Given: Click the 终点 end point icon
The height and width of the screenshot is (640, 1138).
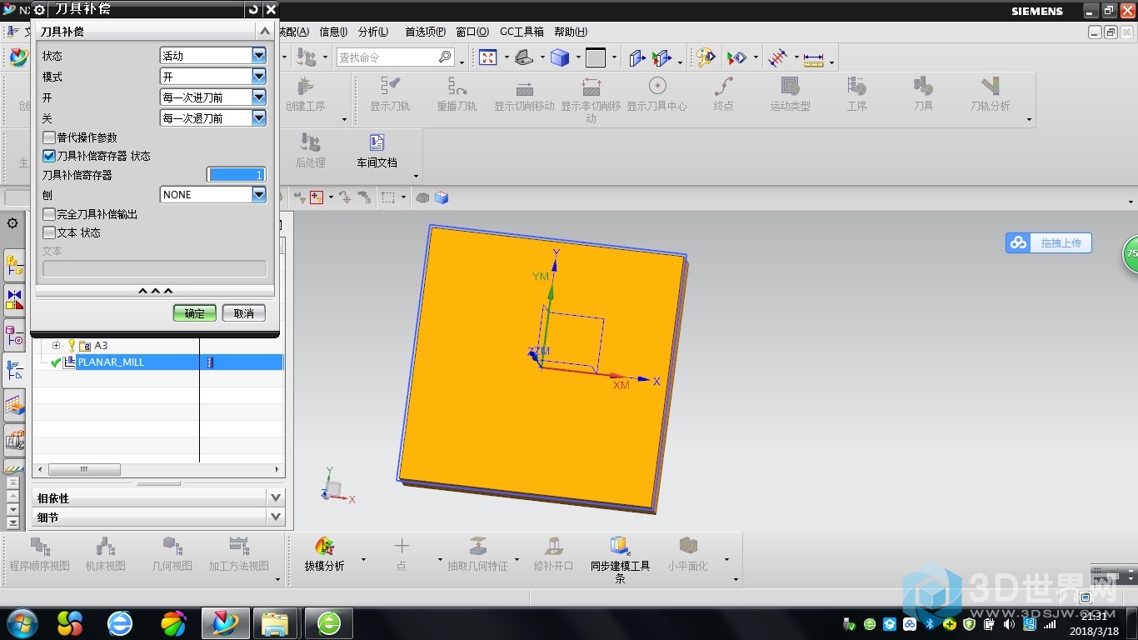Looking at the screenshot, I should click(x=723, y=86).
